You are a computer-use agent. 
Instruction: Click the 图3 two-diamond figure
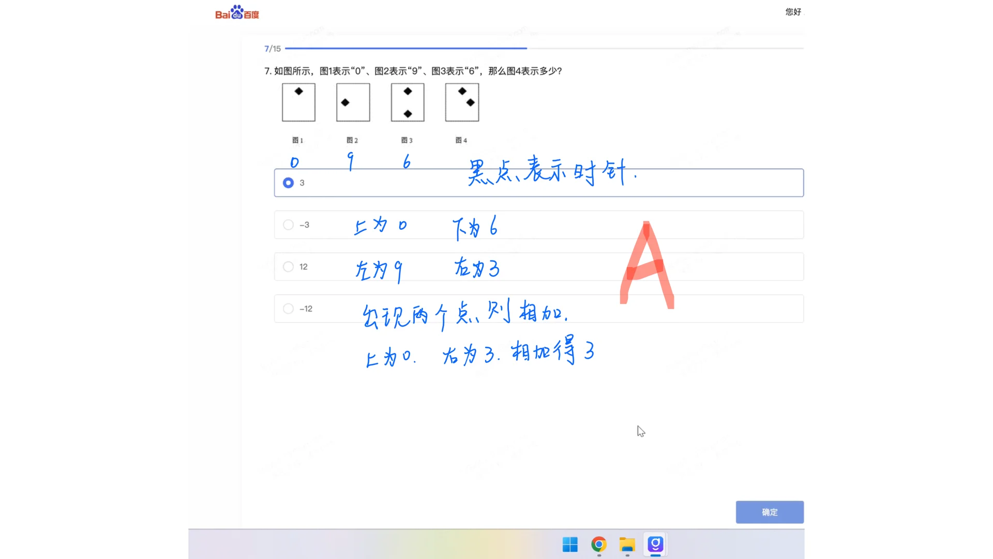click(x=408, y=102)
